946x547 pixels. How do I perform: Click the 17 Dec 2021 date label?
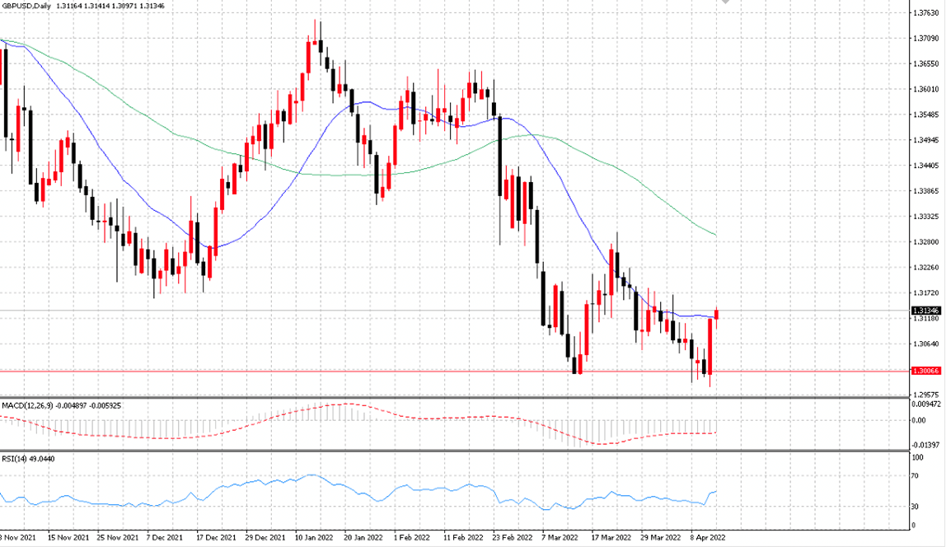[216, 537]
